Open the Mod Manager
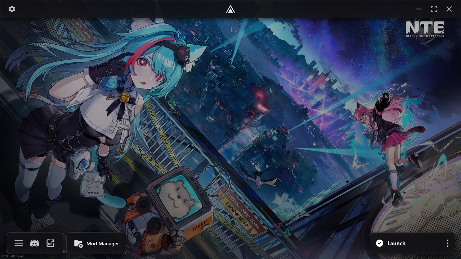 click(x=97, y=244)
